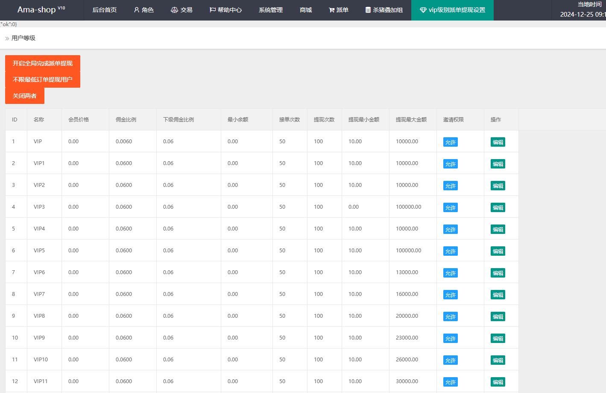This screenshot has width=606, height=393.
Task: Open the 系统管理 menu
Action: coord(271,10)
